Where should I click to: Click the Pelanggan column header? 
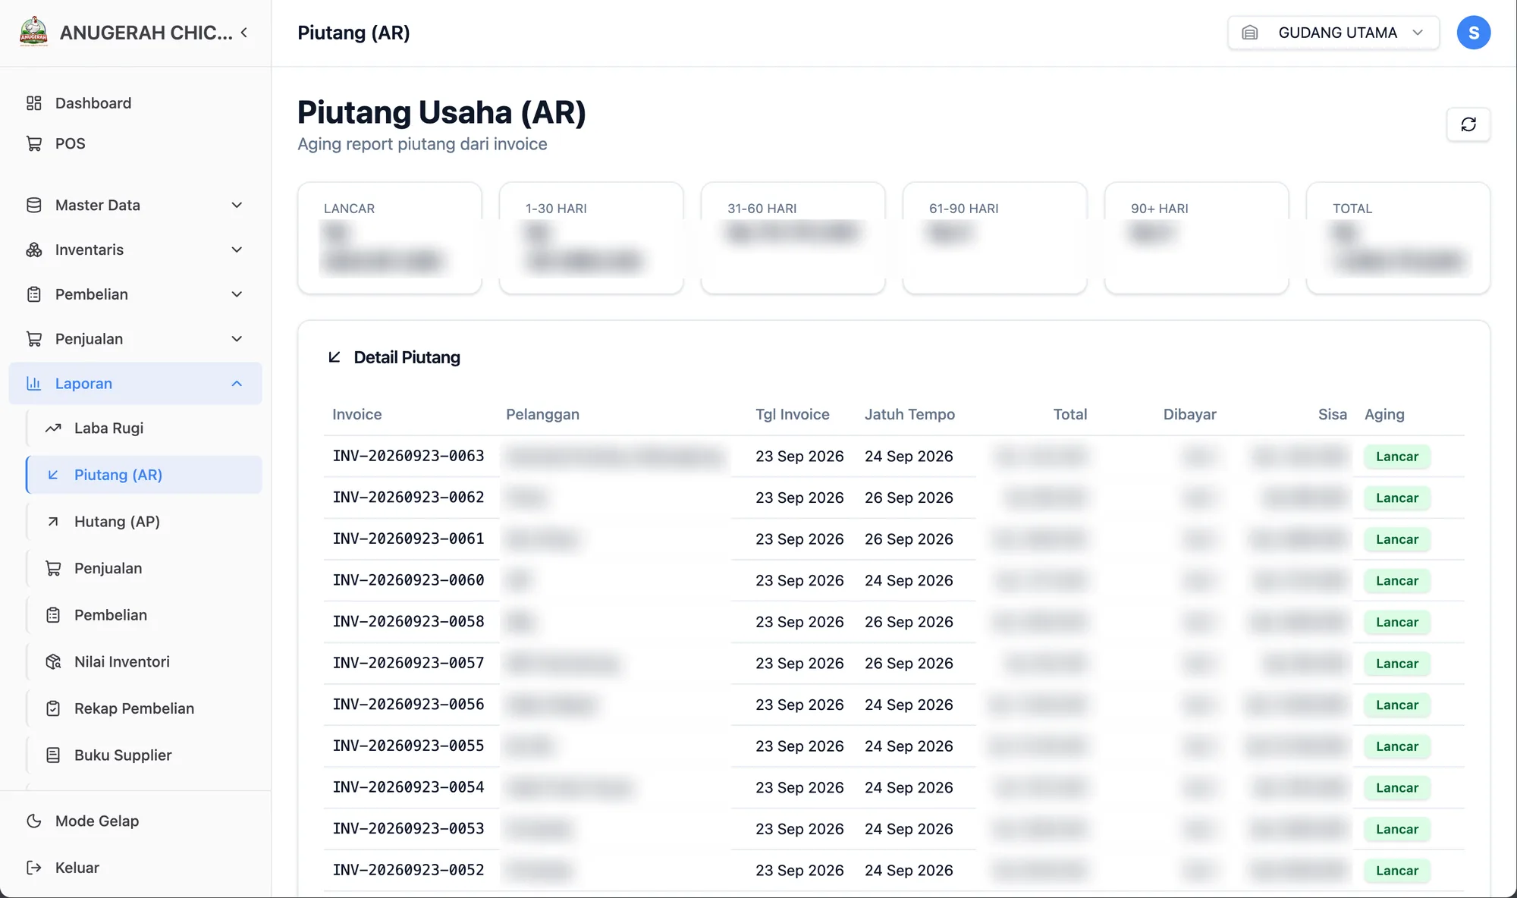pyautogui.click(x=542, y=414)
